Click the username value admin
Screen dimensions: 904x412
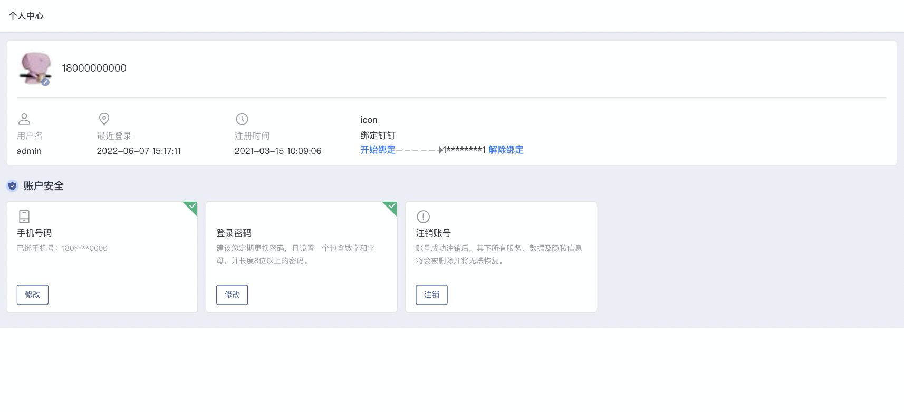point(29,151)
